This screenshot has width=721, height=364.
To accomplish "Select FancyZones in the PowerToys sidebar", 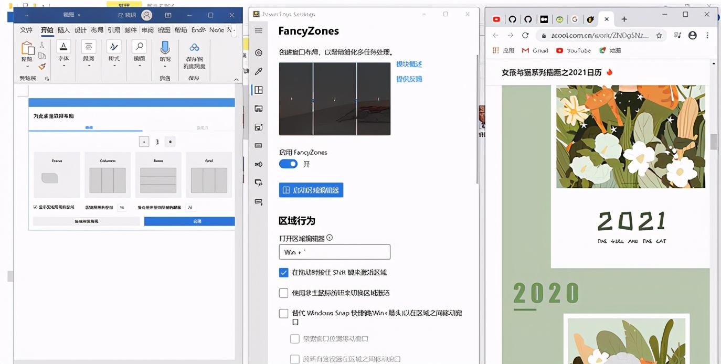I will tap(258, 90).
